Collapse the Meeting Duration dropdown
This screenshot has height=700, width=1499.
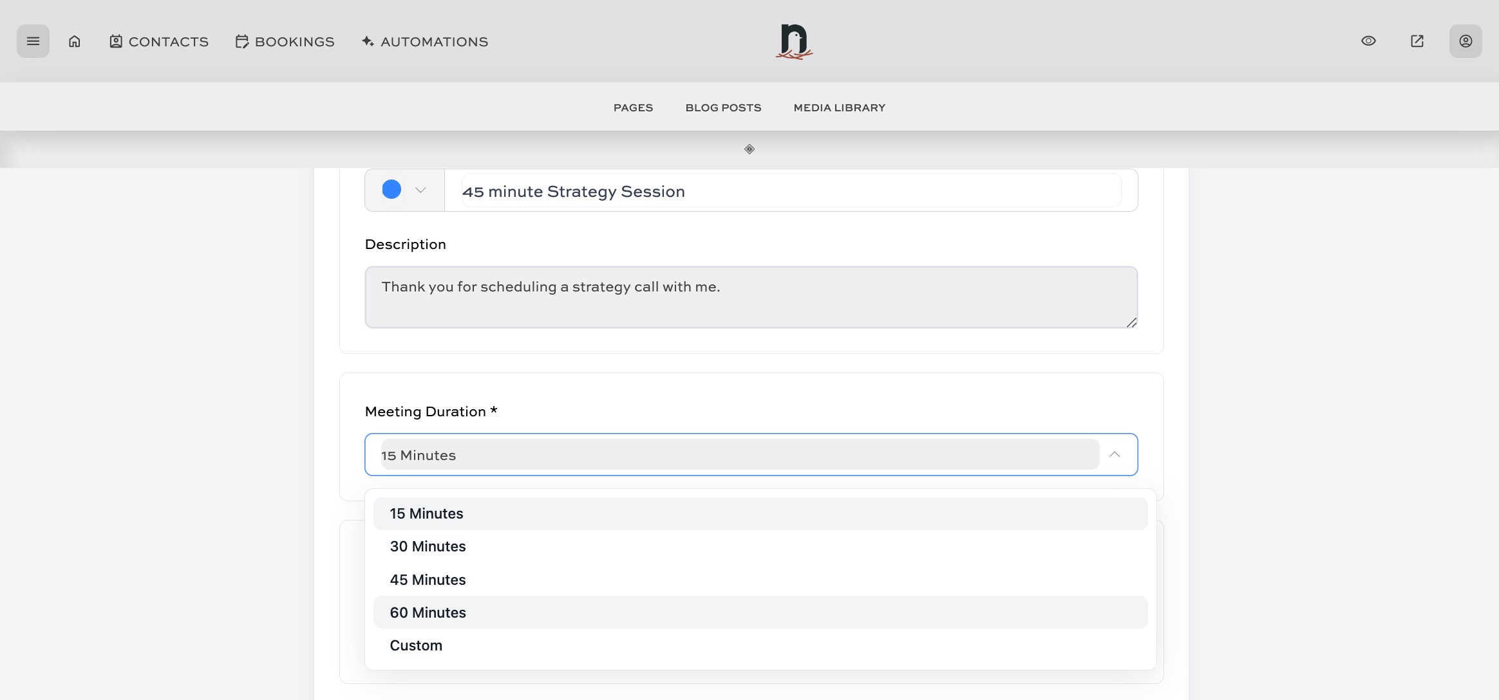click(x=1115, y=454)
